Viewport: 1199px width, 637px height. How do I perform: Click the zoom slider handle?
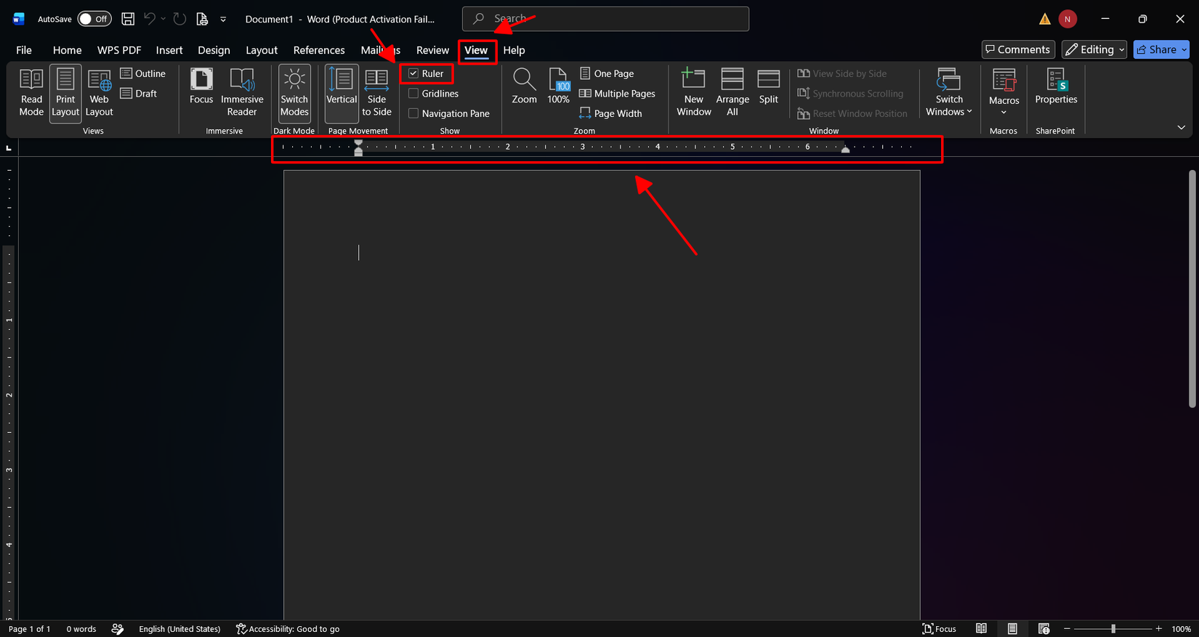click(x=1113, y=629)
